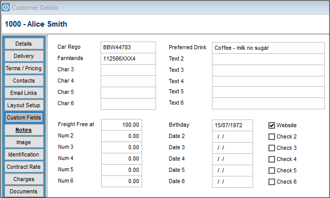Go to the Contract Rate tab
330x198 pixels.
click(24, 167)
